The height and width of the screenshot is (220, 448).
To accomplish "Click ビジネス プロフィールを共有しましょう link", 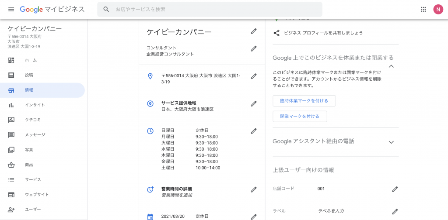I will point(323,33).
